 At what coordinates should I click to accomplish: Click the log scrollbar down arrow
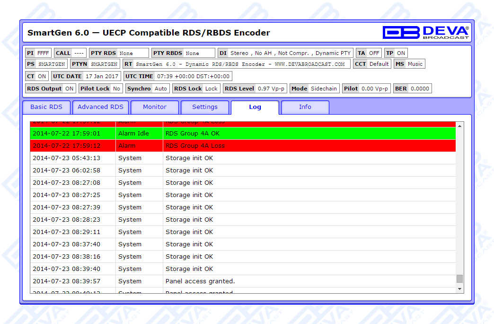pos(459,288)
